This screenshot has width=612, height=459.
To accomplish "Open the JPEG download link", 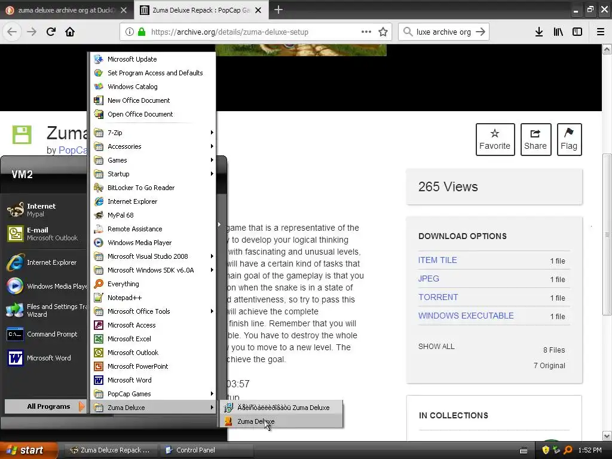I will point(429,279).
